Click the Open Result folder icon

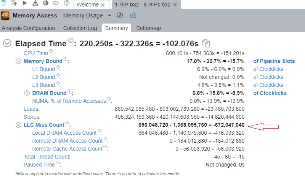56,3
